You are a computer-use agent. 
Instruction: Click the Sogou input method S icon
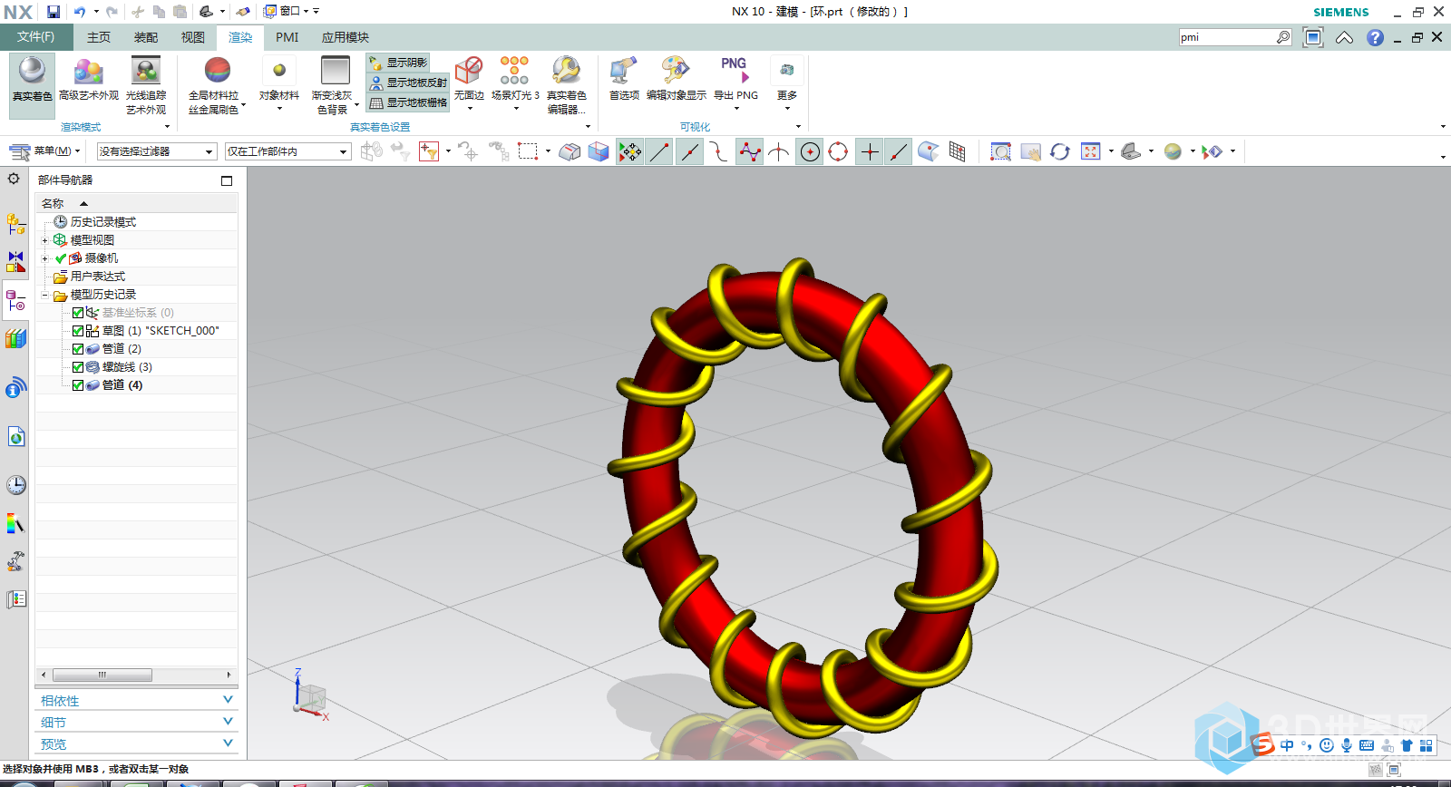coord(1263,744)
